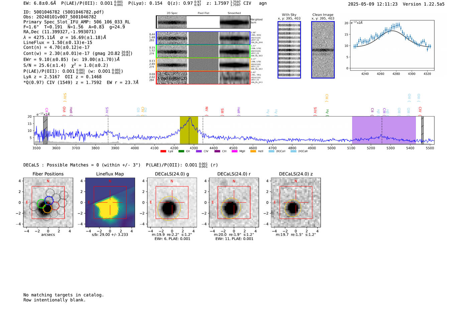
Task: Click the yellow aperture circle in DECaLS g
Action: (x=169, y=208)
